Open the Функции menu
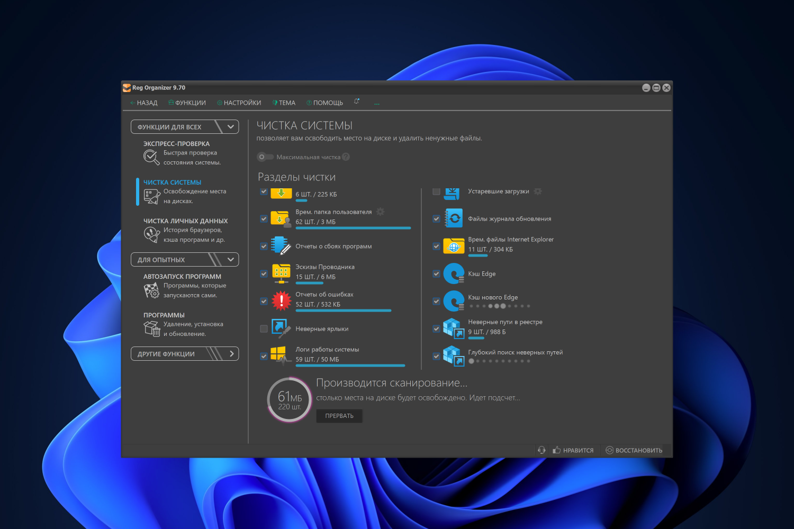The image size is (794, 529). [x=187, y=103]
